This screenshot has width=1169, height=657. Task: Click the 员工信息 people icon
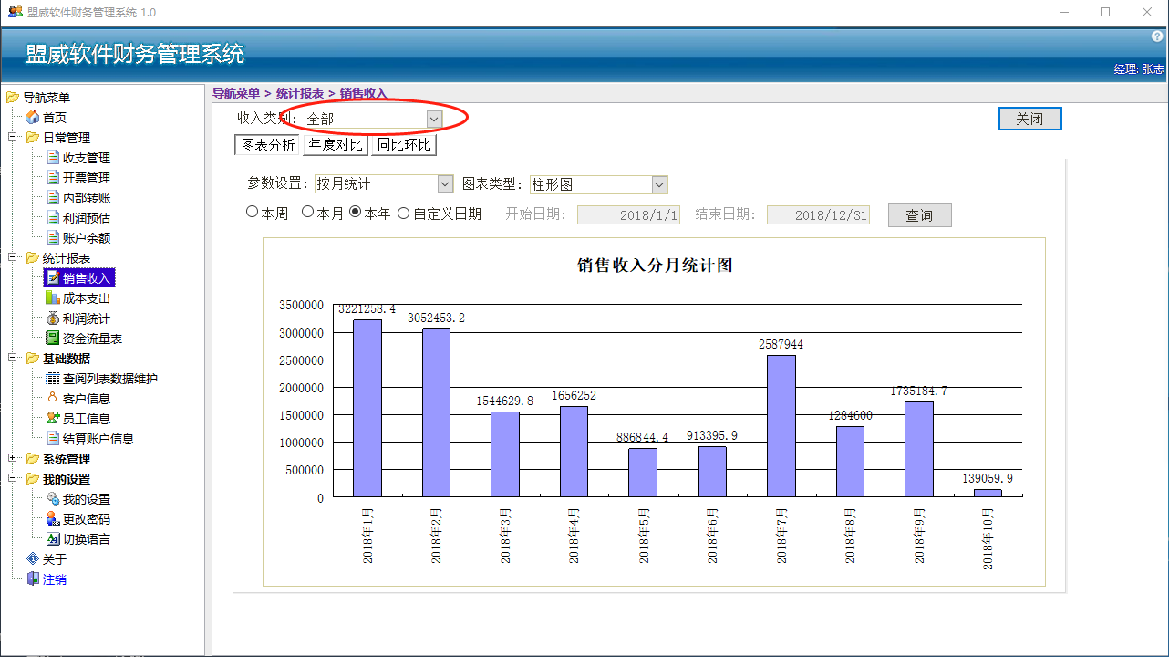click(x=53, y=419)
